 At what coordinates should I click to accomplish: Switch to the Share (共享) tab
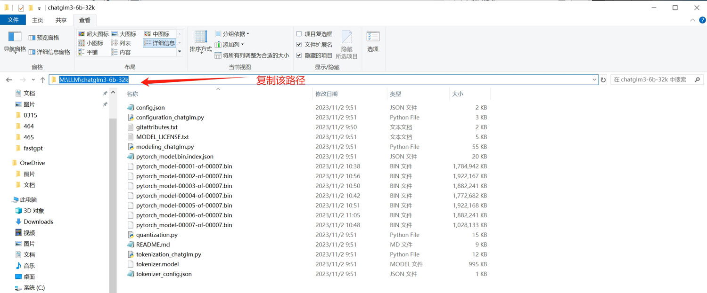click(61, 20)
